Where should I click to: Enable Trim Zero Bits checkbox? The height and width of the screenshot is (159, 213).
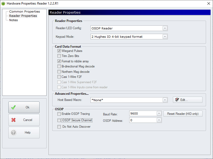click(59, 56)
